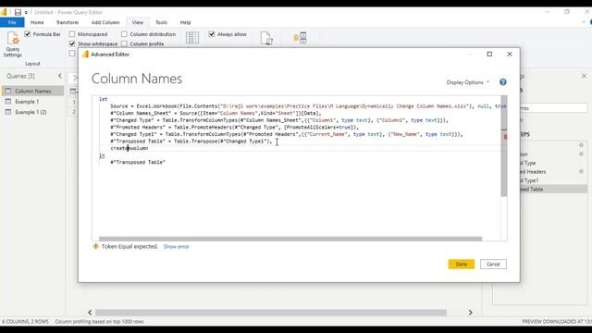The height and width of the screenshot is (333, 592).
Task: Close the Advanced Editor dialog
Action: (x=510, y=54)
